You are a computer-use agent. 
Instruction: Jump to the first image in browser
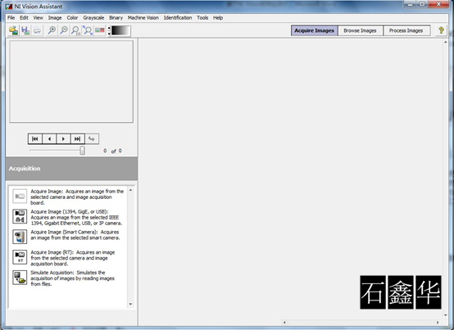tap(35, 139)
